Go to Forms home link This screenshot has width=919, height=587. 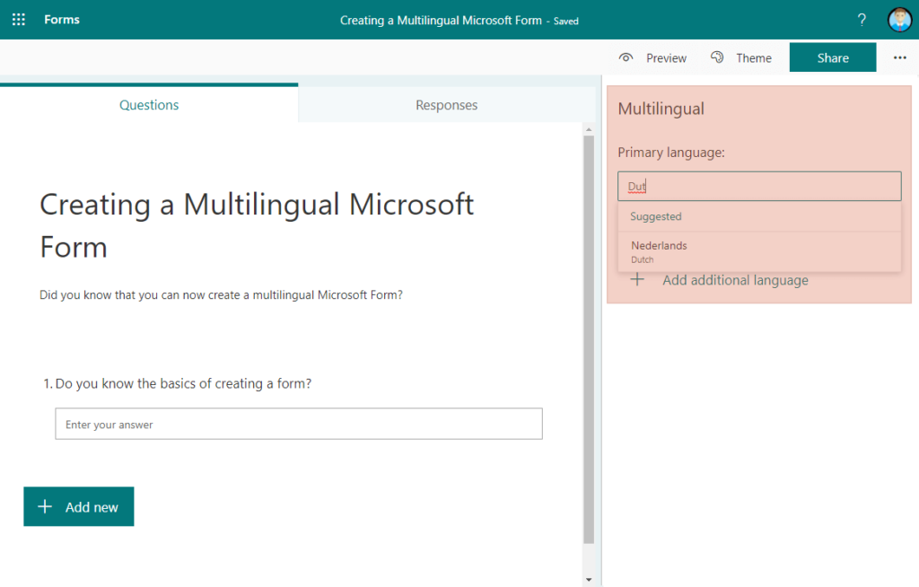pyautogui.click(x=62, y=20)
